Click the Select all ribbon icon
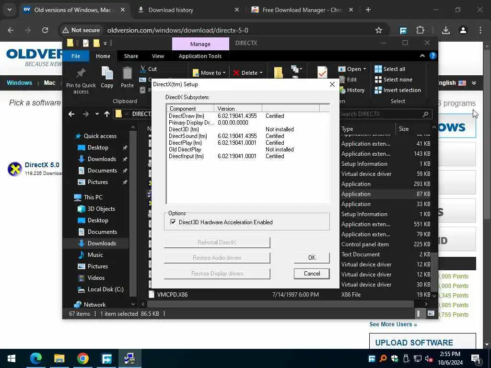The height and width of the screenshot is (368, 491). click(x=378, y=69)
